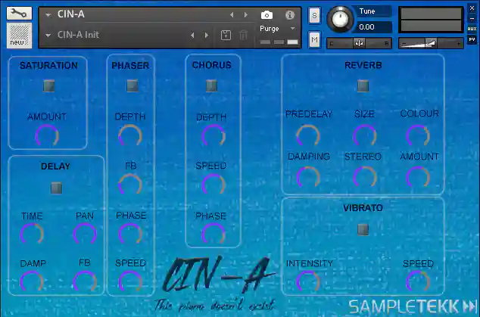
Task: Click the Delay Pan knob
Action: click(x=85, y=234)
